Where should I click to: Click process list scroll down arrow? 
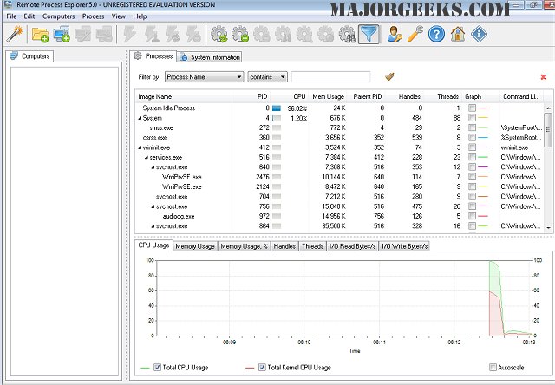pos(548,228)
